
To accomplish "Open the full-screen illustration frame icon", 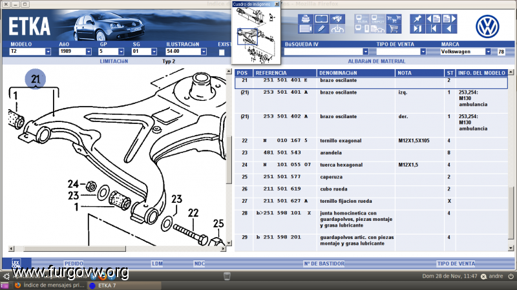I will (x=321, y=19).
